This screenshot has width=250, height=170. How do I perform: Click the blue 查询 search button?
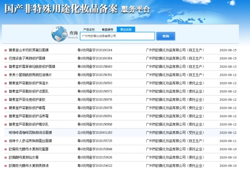pyautogui.click(x=166, y=36)
